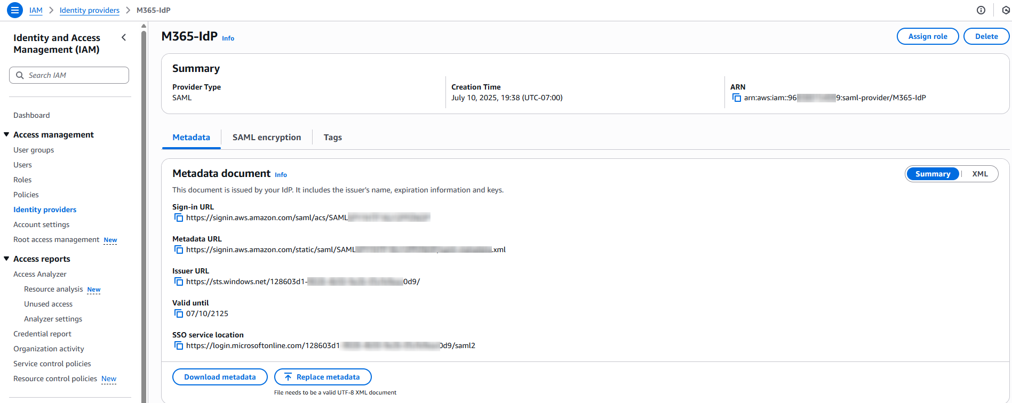Image resolution: width=1012 pixels, height=403 pixels.
Task: Select the Provider Type value SAML
Action: coord(182,98)
